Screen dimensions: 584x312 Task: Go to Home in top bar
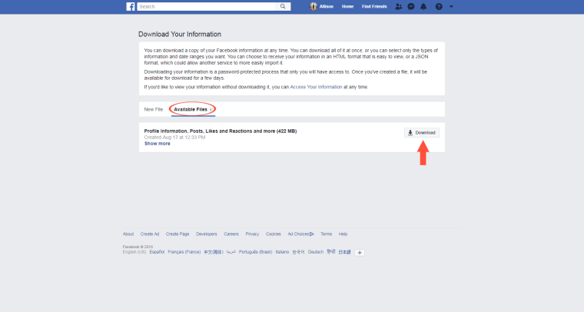click(347, 6)
